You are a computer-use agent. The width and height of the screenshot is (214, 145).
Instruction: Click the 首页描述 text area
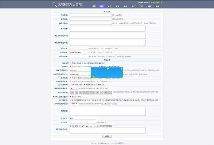coord(108,28)
